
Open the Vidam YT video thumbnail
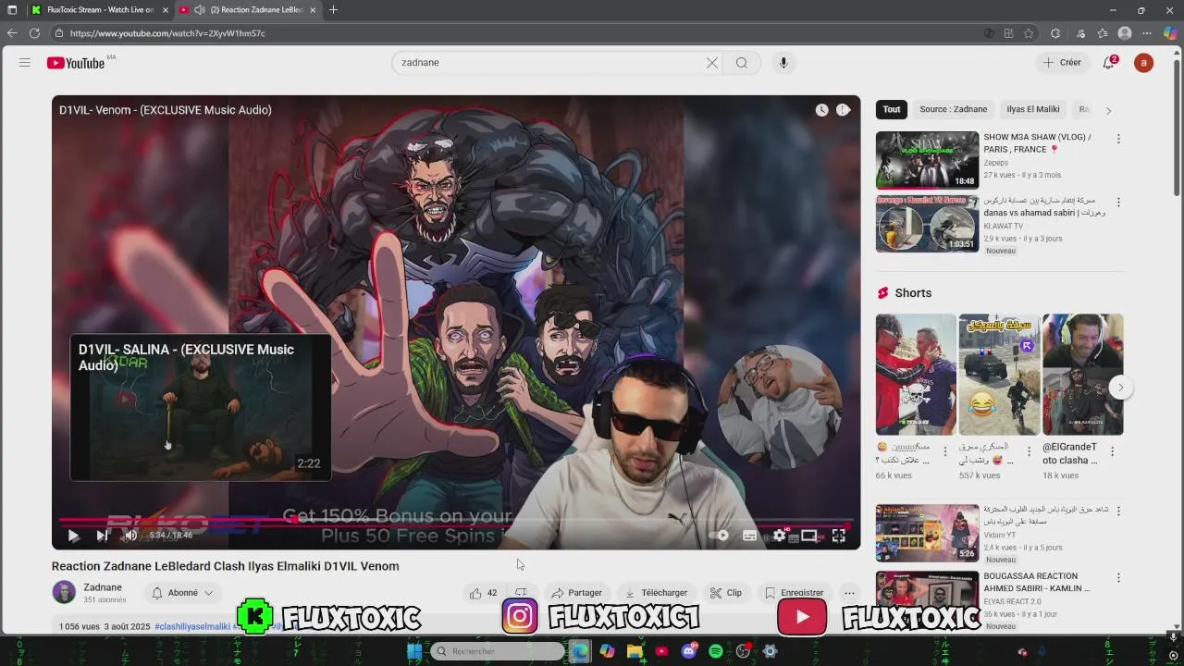click(x=927, y=533)
